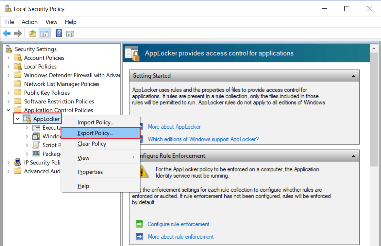Click the Packaged app Rules icon
381x246 pixels.
point(36,153)
